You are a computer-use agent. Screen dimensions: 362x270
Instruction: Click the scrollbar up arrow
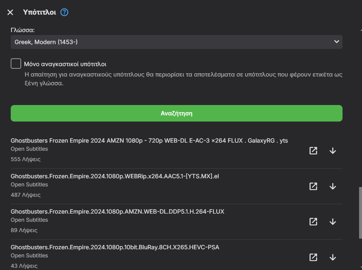(x=360, y=30)
